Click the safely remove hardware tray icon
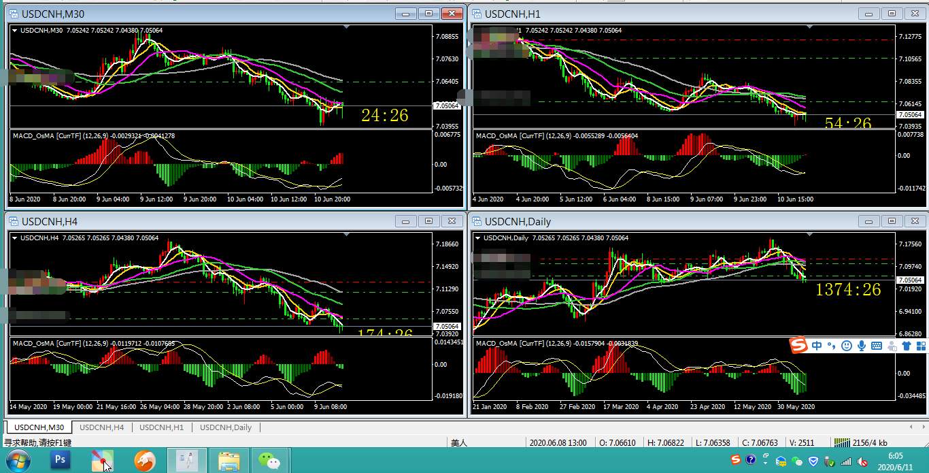Screen dimensions: 929x473 click(829, 461)
